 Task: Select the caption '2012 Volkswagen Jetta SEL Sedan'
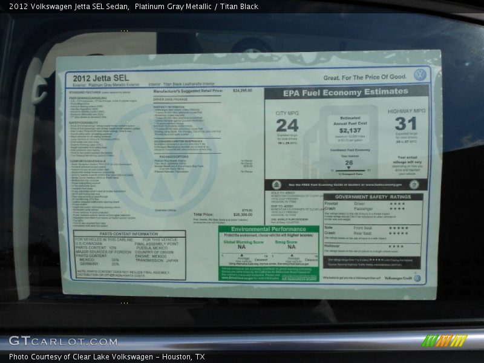(69, 7)
